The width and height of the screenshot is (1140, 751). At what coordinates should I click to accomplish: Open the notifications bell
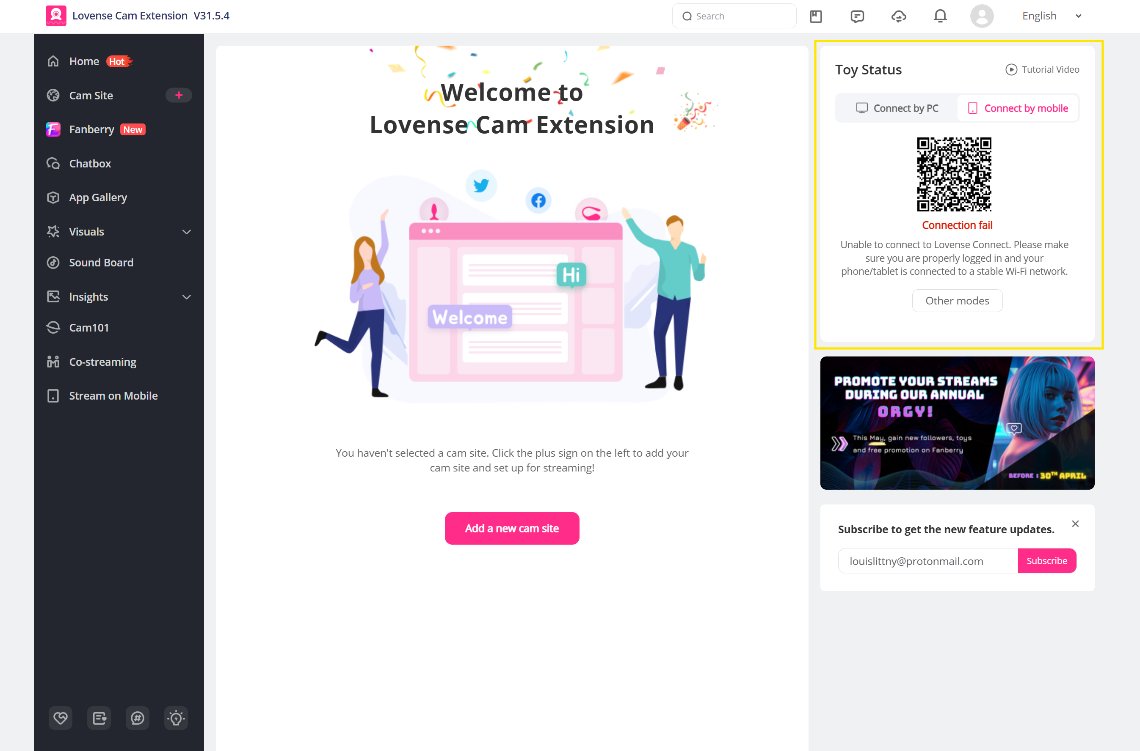pos(940,16)
